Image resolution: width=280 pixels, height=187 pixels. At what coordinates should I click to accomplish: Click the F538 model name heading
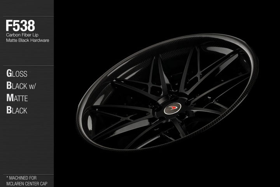[20, 26]
